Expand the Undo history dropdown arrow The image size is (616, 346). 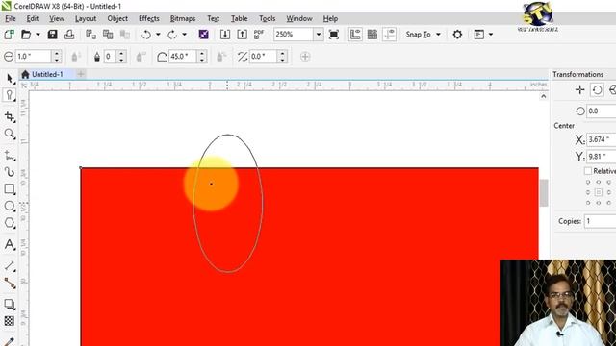pyautogui.click(x=158, y=35)
